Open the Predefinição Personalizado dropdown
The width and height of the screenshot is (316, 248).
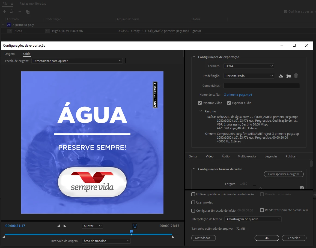click(249, 76)
